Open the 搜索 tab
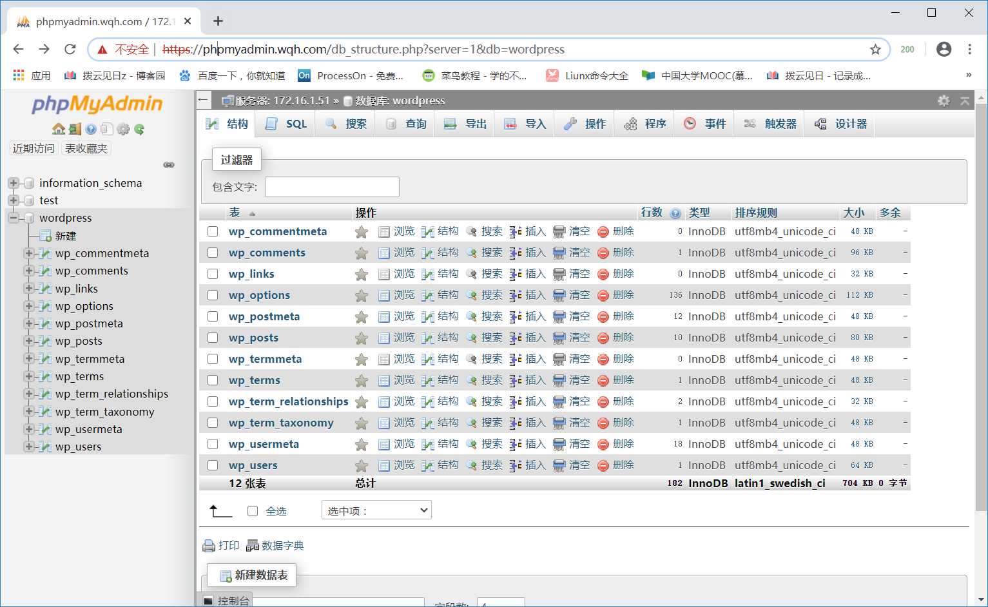The height and width of the screenshot is (607, 988). 346,124
